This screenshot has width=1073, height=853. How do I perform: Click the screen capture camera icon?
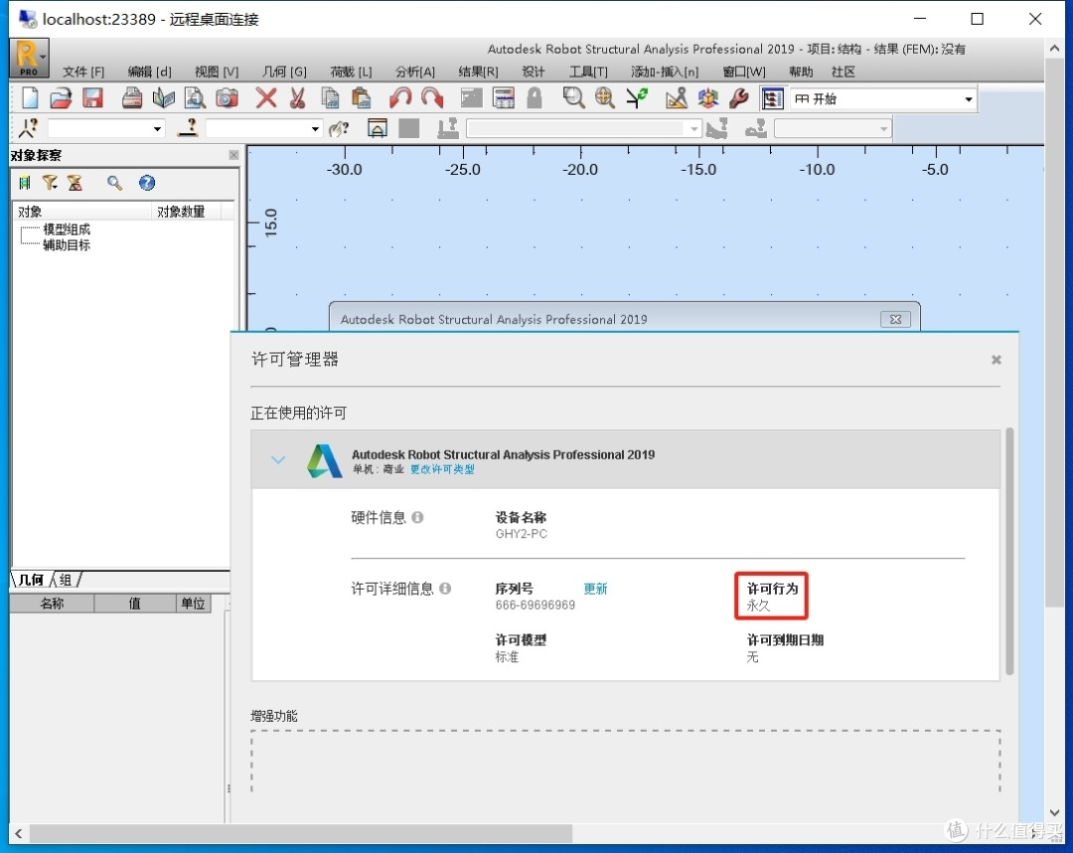(228, 98)
